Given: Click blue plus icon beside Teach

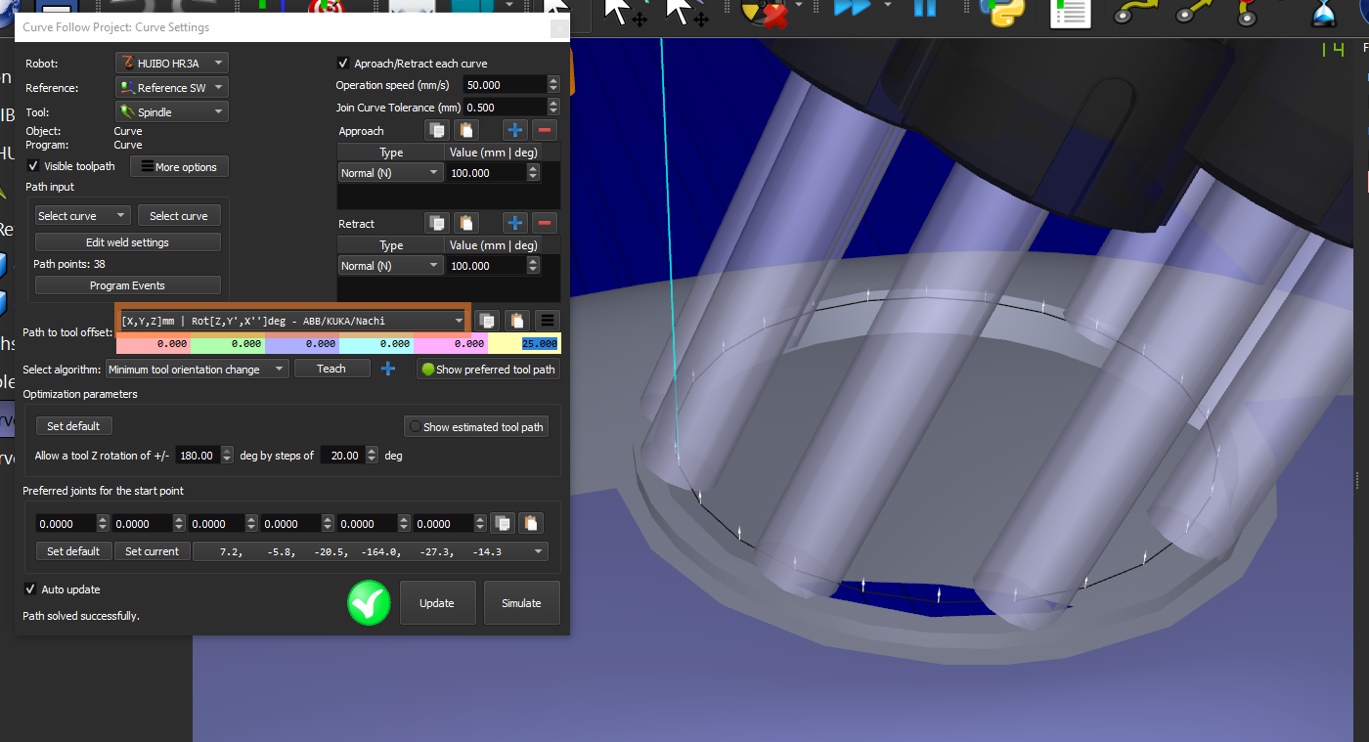Looking at the screenshot, I should (388, 369).
